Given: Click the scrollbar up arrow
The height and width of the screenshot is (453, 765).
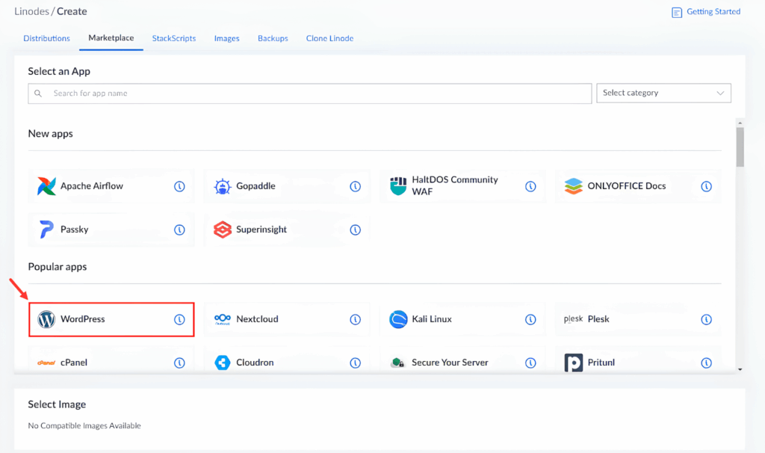Looking at the screenshot, I should [x=740, y=123].
